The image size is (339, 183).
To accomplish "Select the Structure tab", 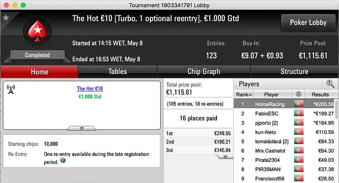I will tap(294, 72).
